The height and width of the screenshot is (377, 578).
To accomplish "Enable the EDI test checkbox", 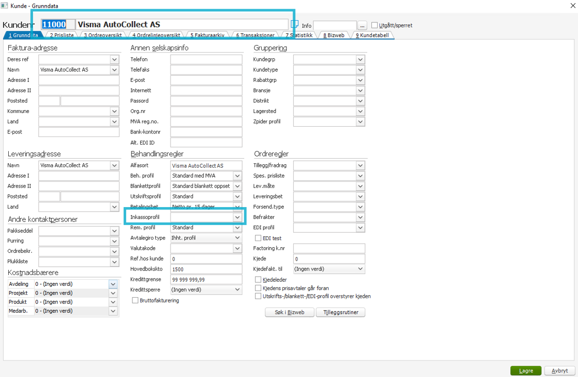I will click(258, 238).
